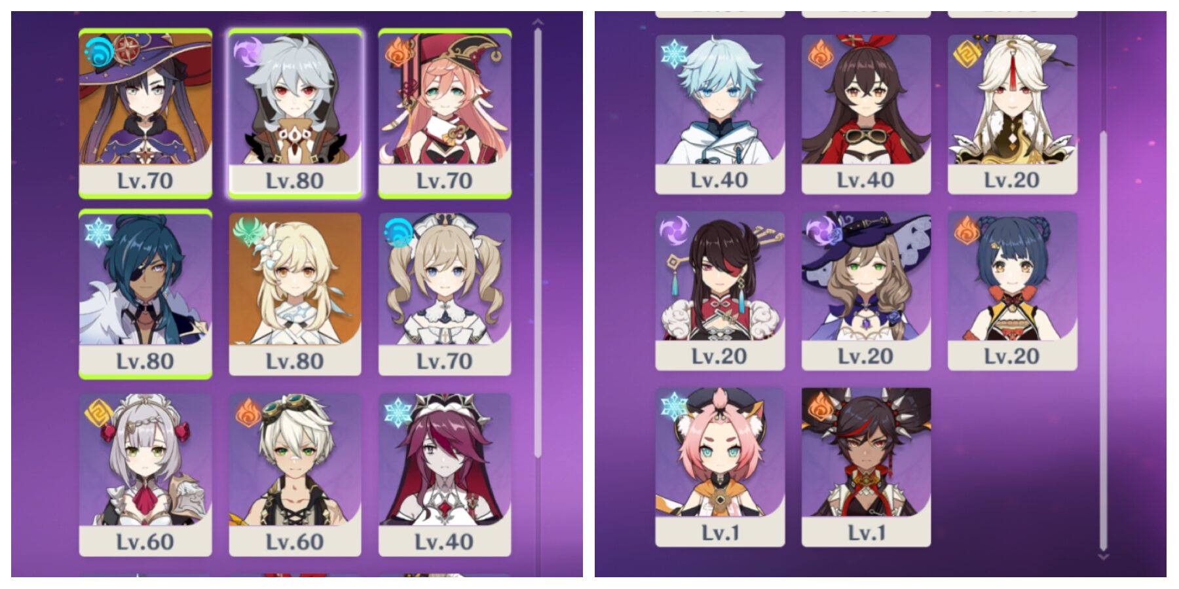This screenshot has width=1179, height=589.
Task: Click the down arrow below right scrollbar
Action: (x=1103, y=557)
